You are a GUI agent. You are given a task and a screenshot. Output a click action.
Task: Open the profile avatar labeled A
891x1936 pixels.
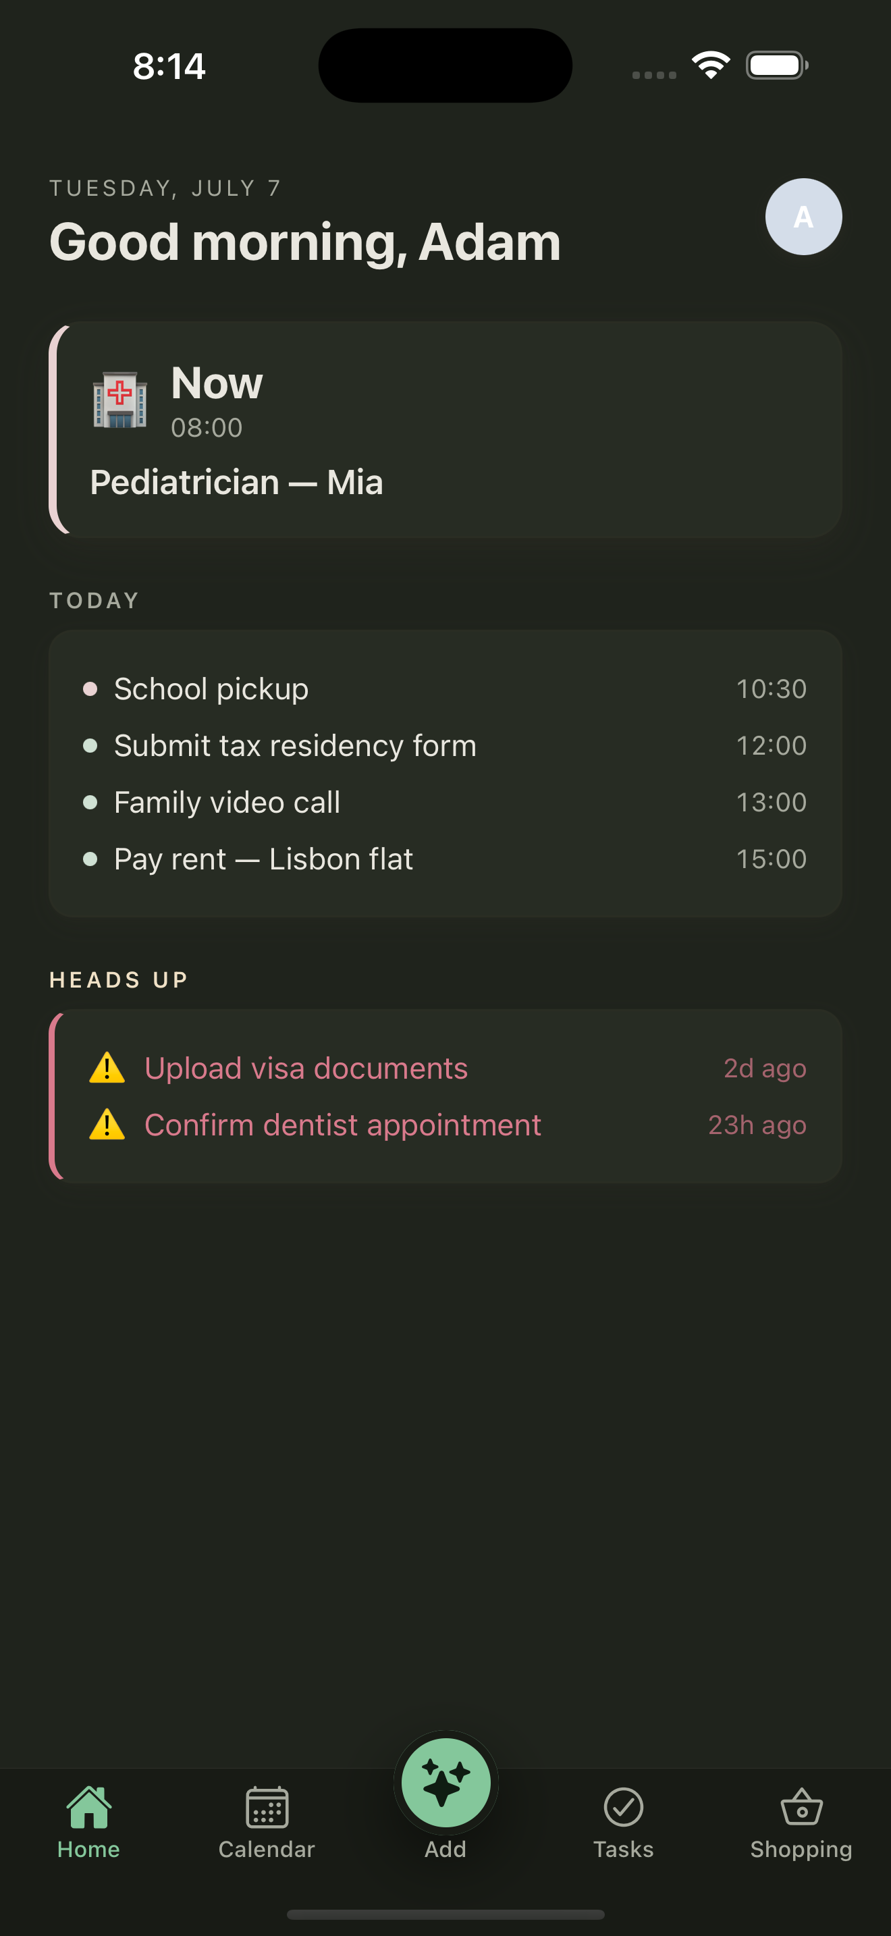tap(803, 217)
